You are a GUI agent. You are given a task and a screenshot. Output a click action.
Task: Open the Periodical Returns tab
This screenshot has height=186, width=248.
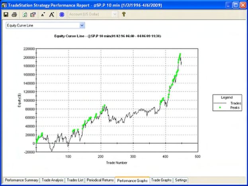click(100, 180)
